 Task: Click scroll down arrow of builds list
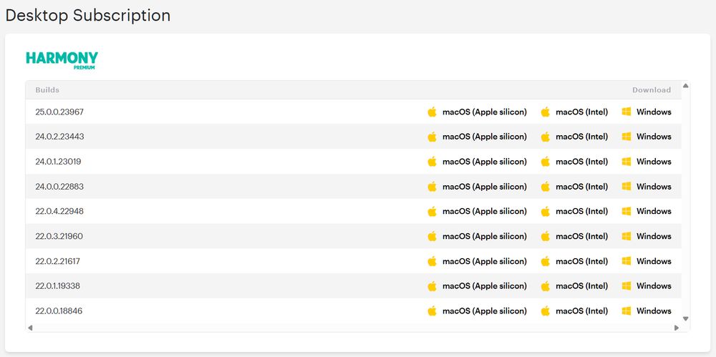685,318
